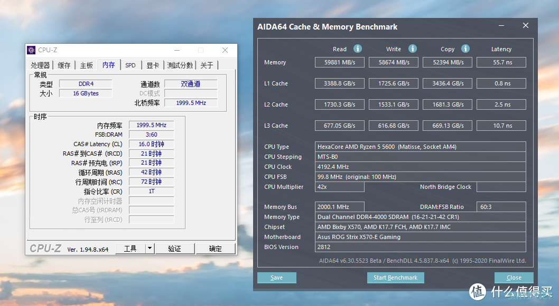Click the CPU Type field in AIDA64
The image size is (559, 306).
pyautogui.click(x=421, y=147)
